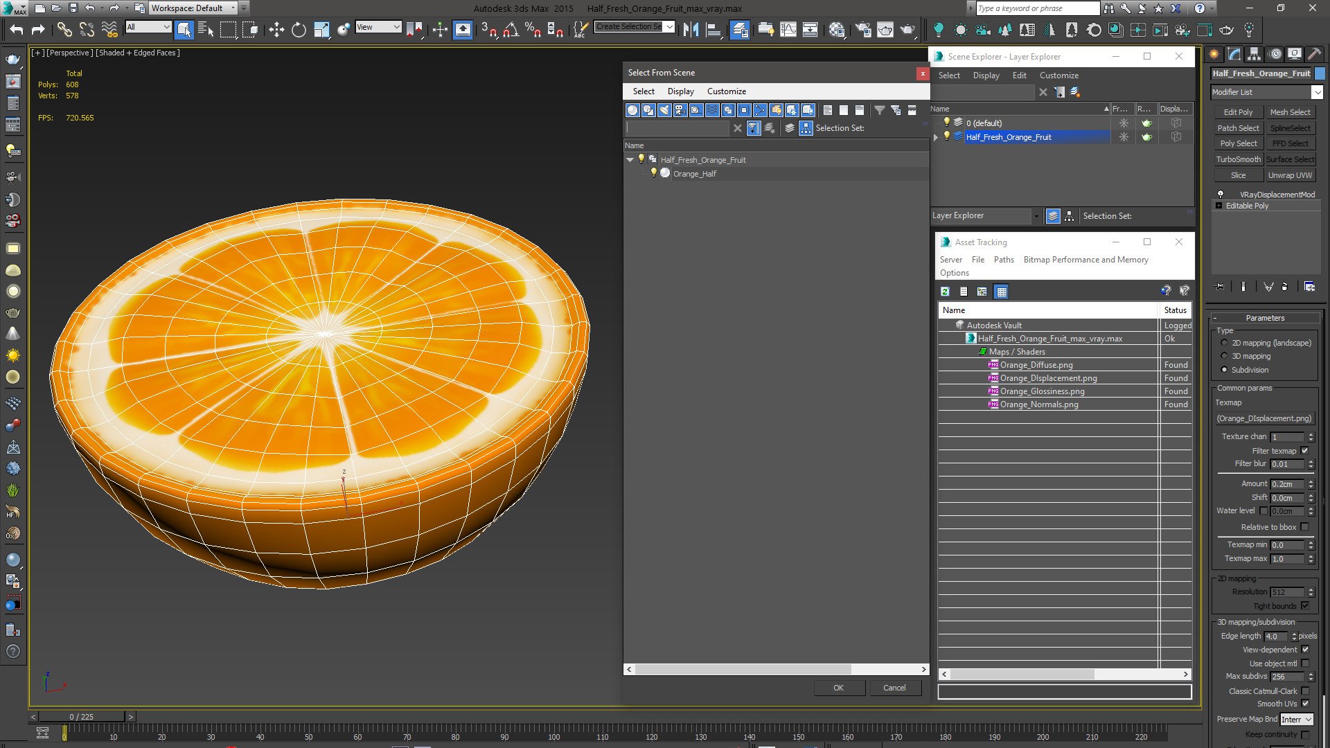The height and width of the screenshot is (748, 1330).
Task: Toggle the Tight bounds checkbox
Action: click(x=1305, y=606)
